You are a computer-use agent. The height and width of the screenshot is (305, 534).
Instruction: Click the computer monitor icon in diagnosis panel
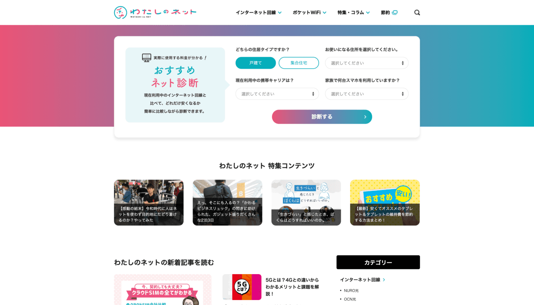146,58
